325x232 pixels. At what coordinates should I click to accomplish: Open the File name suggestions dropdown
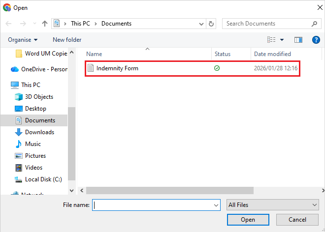coord(216,204)
